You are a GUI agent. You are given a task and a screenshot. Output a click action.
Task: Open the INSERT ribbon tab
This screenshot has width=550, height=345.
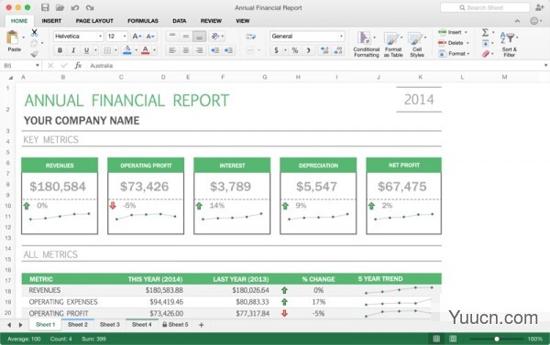click(51, 21)
